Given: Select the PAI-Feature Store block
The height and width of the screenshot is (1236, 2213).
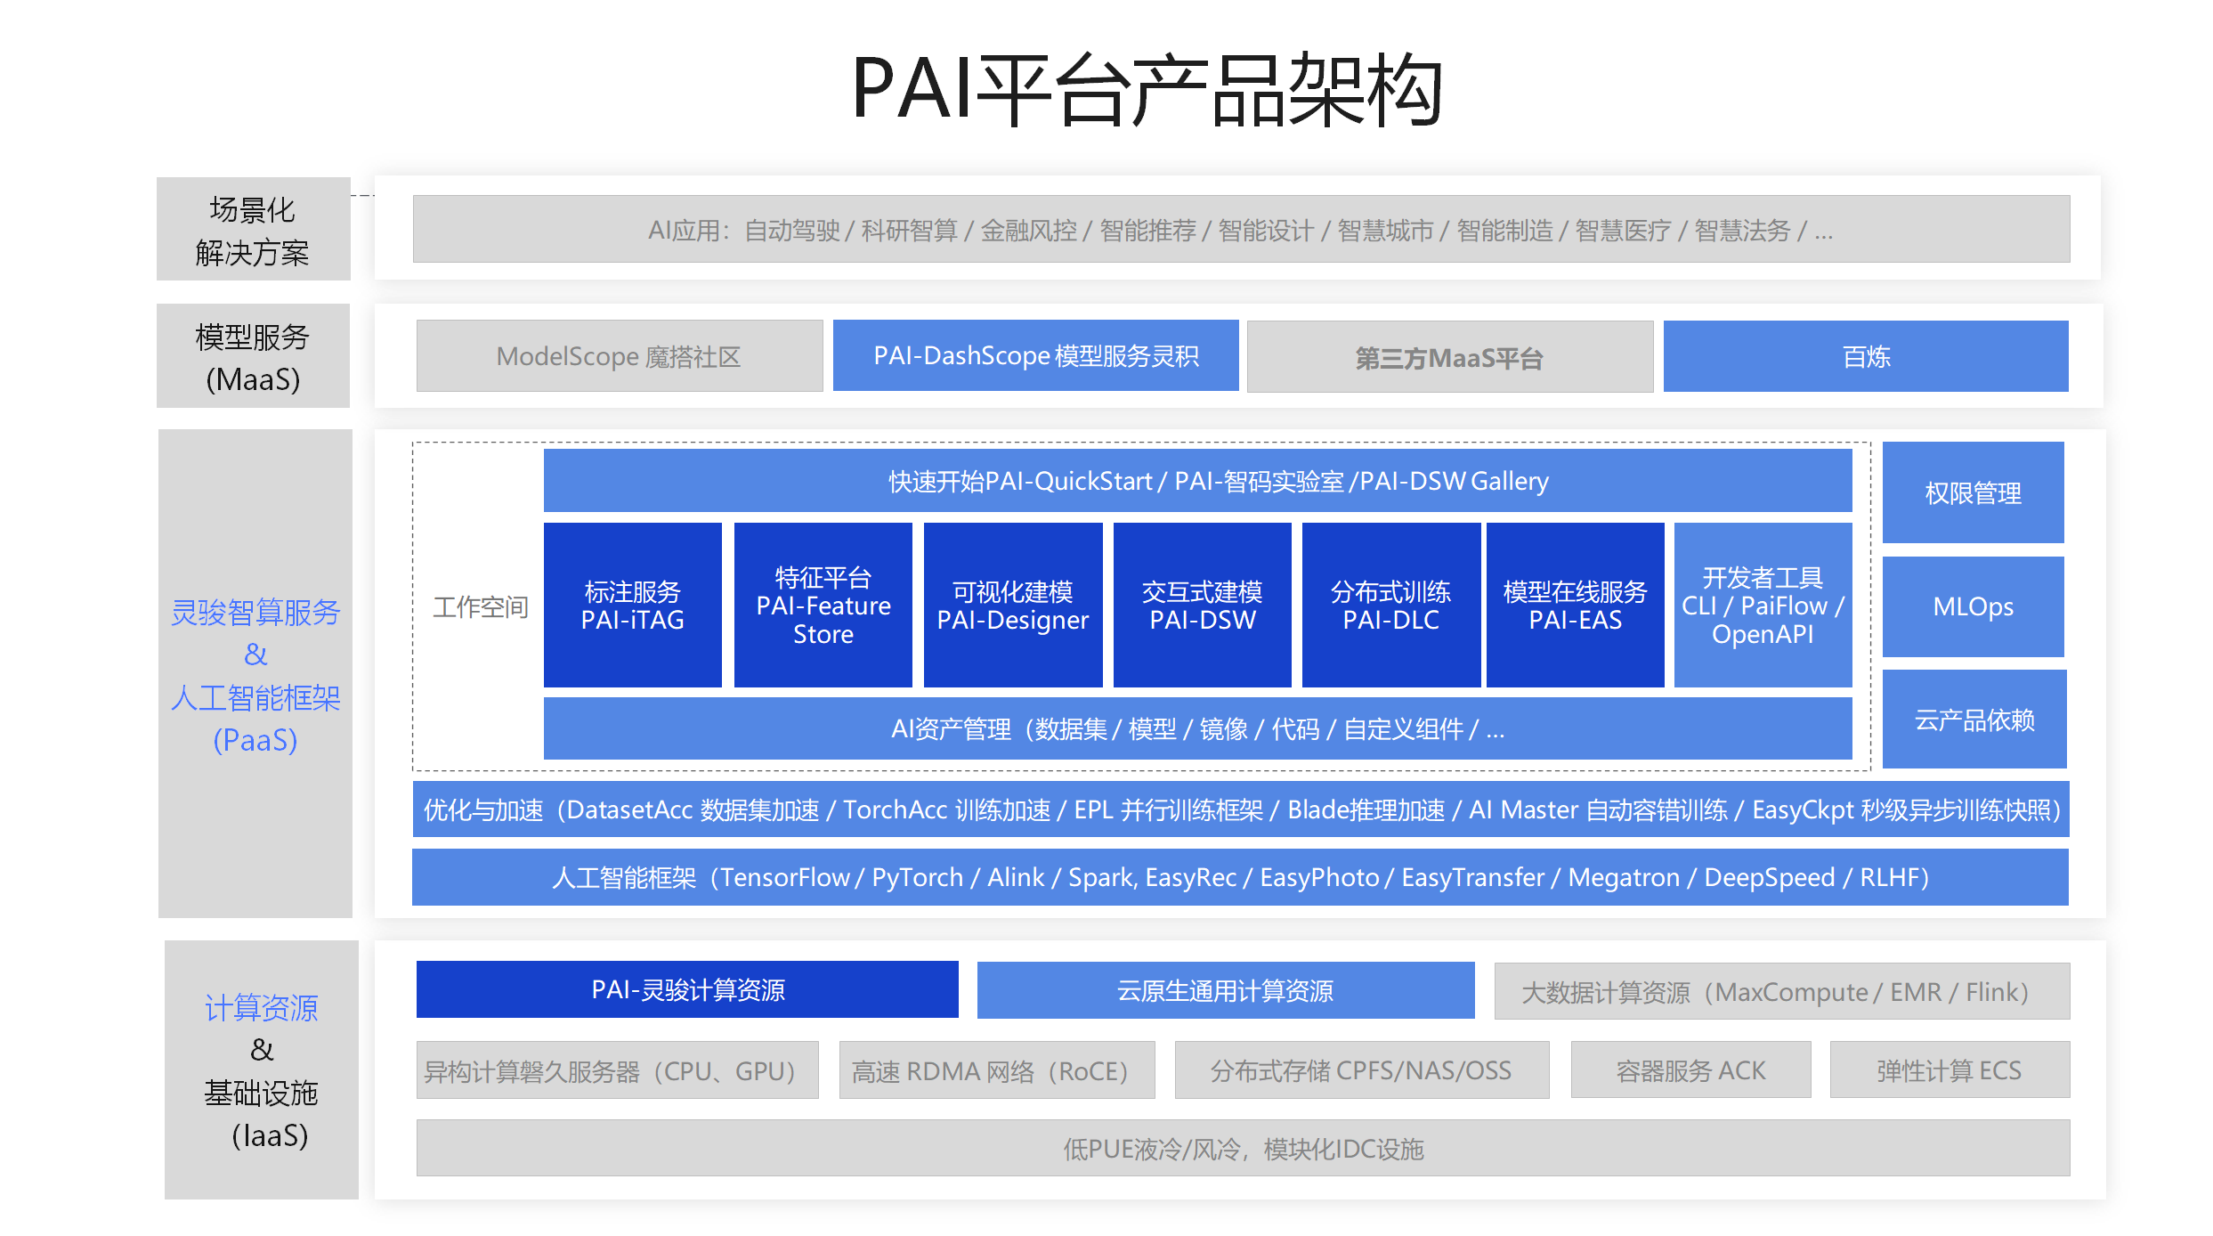Looking at the screenshot, I should [823, 605].
